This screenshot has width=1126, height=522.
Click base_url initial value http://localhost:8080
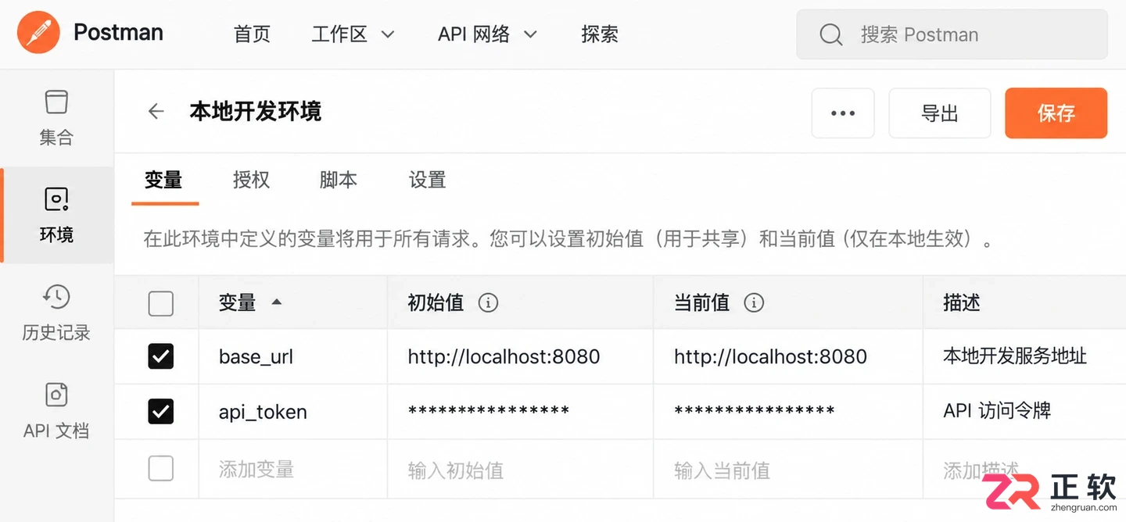[504, 357]
